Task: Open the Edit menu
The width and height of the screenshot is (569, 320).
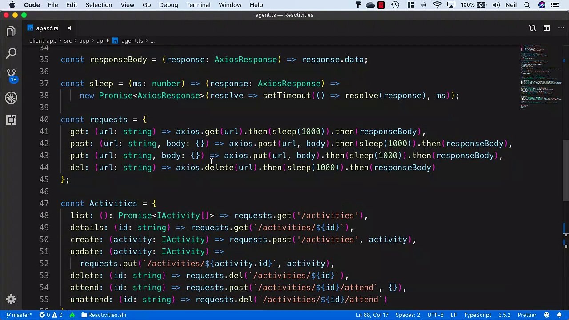Action: [72, 5]
